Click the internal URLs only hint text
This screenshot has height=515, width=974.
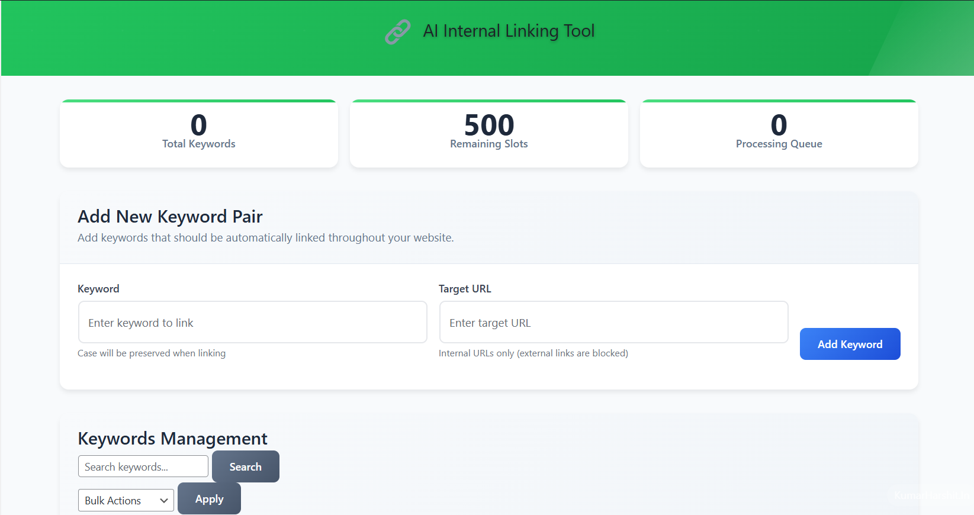pos(533,353)
